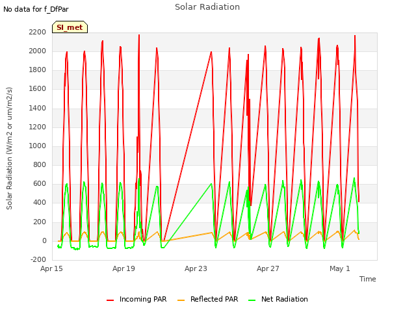Select the Incoming PAR legend entry
The width and height of the screenshot is (416, 312).
pos(136,299)
